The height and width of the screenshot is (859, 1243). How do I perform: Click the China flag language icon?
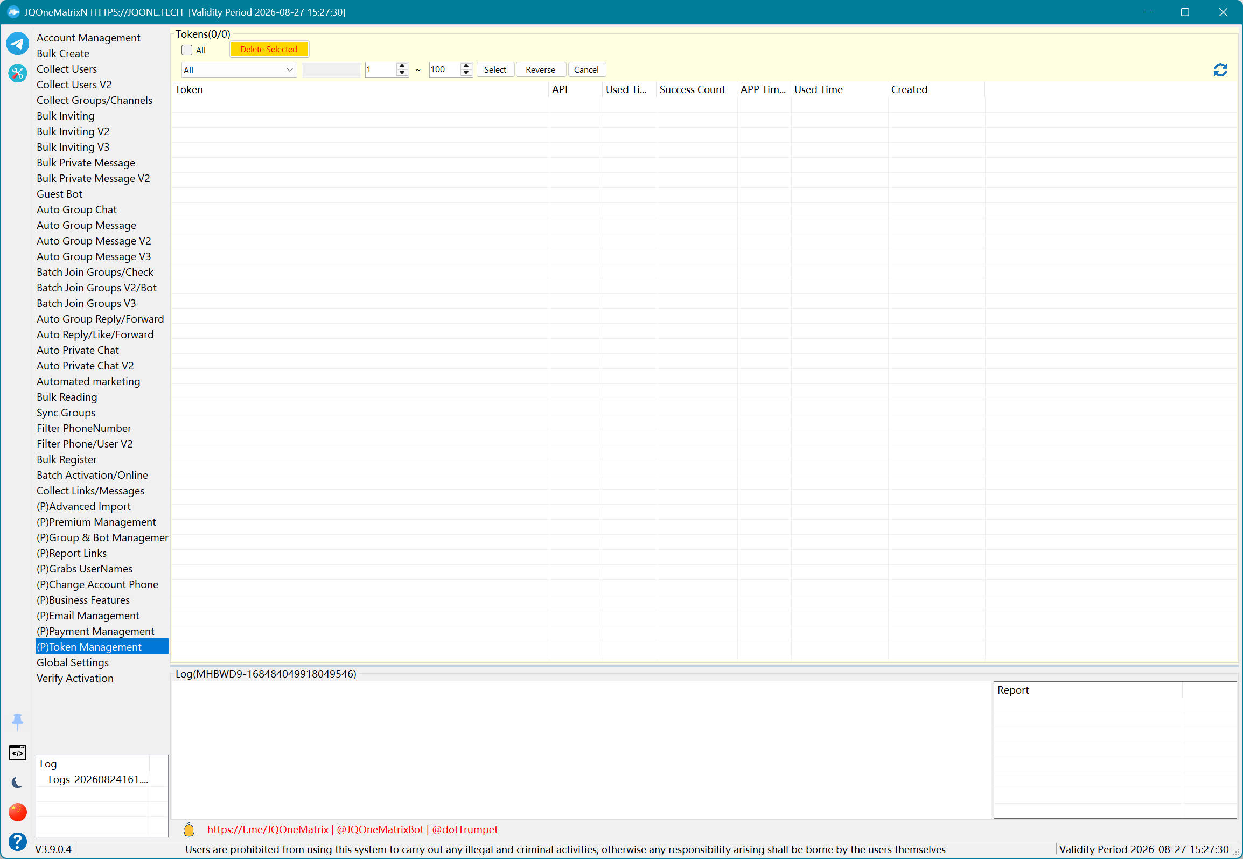point(18,812)
